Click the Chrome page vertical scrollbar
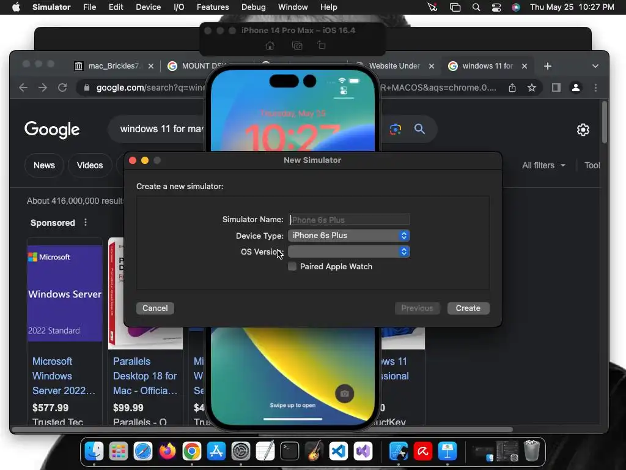626x470 pixels. point(605,122)
